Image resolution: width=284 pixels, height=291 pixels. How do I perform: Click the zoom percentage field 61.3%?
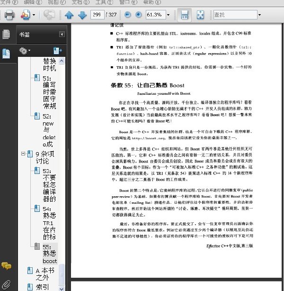[x=156, y=15]
